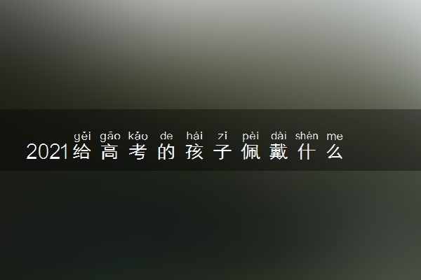
Task: Select the pinyin label dài
Action: point(279,136)
